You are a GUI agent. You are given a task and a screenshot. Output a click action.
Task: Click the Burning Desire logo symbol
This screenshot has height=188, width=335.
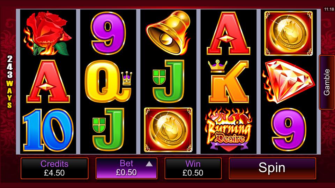pos(228,130)
